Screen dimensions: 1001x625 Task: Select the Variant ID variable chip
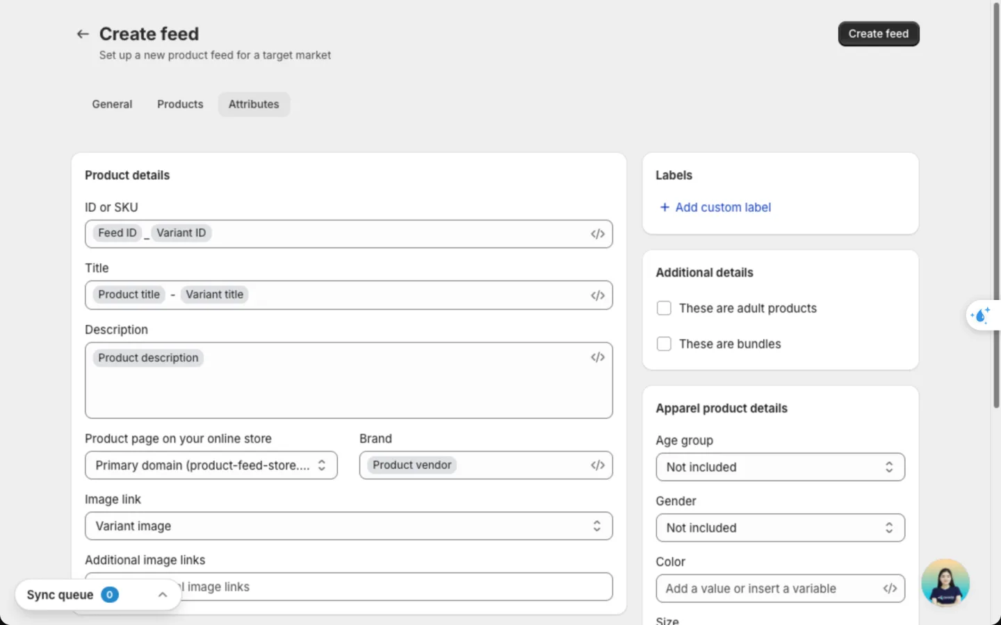pyautogui.click(x=181, y=233)
